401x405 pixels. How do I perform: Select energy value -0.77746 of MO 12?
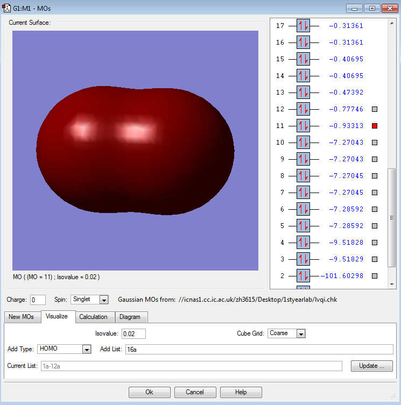[346, 109]
